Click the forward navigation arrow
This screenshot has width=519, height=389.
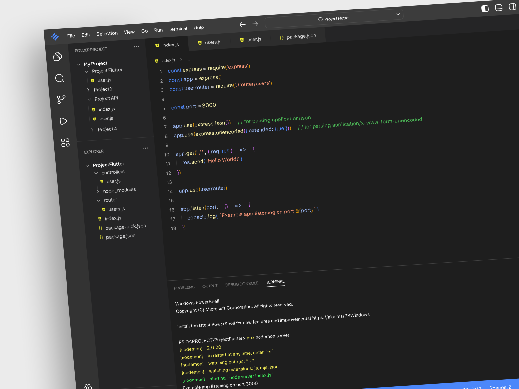coord(255,24)
